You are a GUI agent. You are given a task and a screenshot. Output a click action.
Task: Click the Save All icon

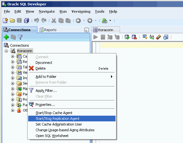click(x=27, y=21)
